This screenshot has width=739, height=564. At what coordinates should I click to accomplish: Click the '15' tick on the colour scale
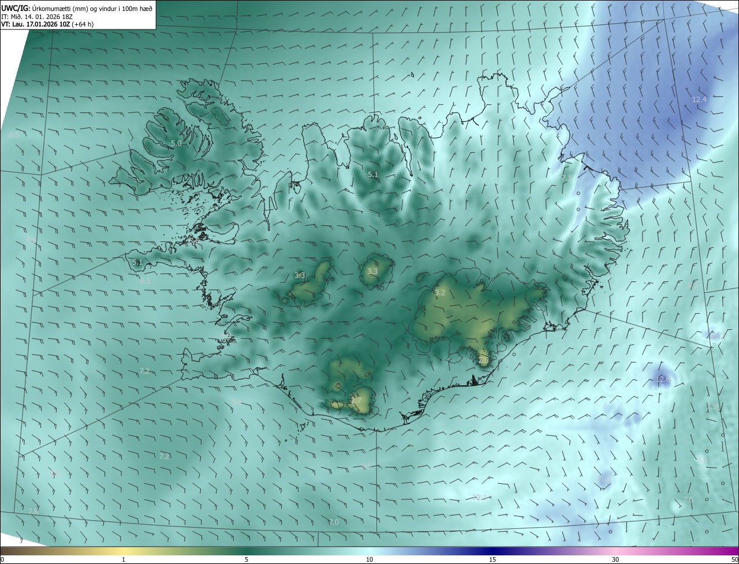[x=492, y=560]
